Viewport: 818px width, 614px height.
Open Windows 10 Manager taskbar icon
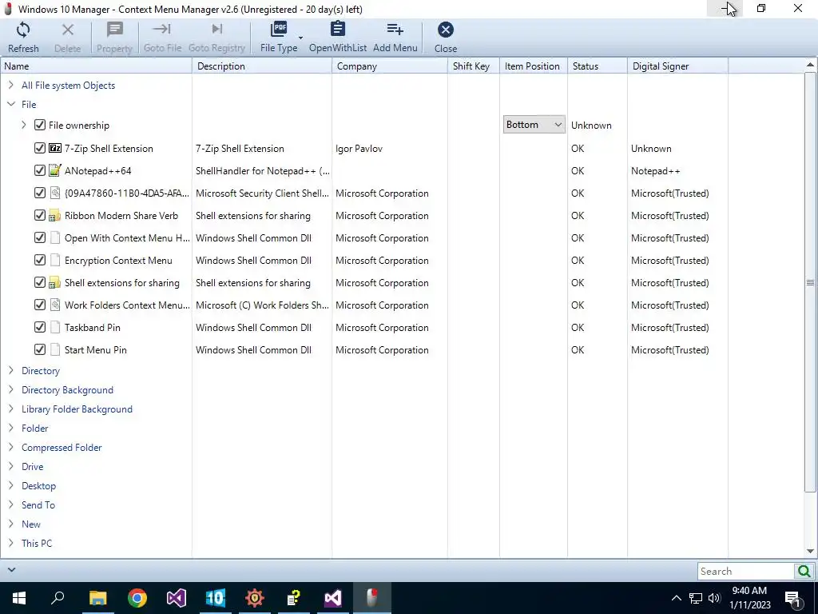(x=215, y=598)
